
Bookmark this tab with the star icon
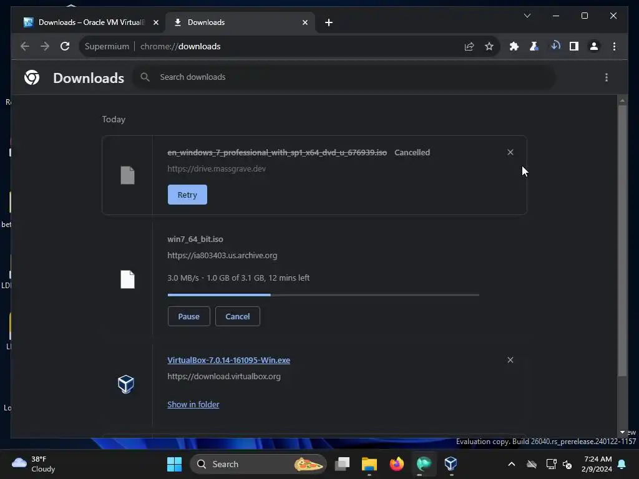(x=489, y=46)
